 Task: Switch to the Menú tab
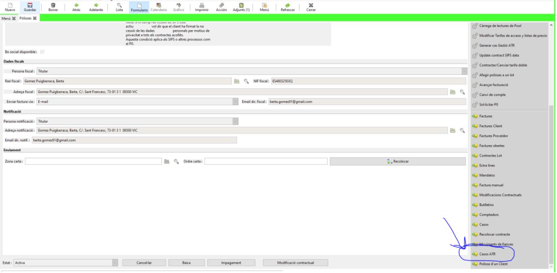(x=6, y=18)
